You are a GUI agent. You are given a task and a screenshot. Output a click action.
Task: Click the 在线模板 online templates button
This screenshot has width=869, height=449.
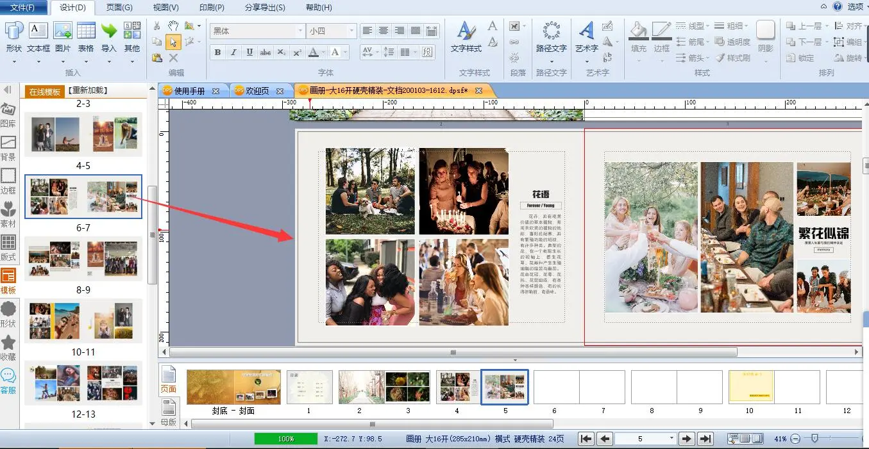(45, 92)
